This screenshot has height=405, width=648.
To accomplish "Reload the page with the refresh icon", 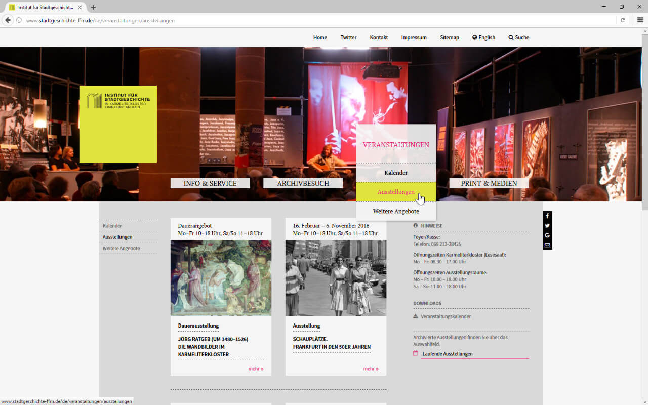I will (x=623, y=20).
